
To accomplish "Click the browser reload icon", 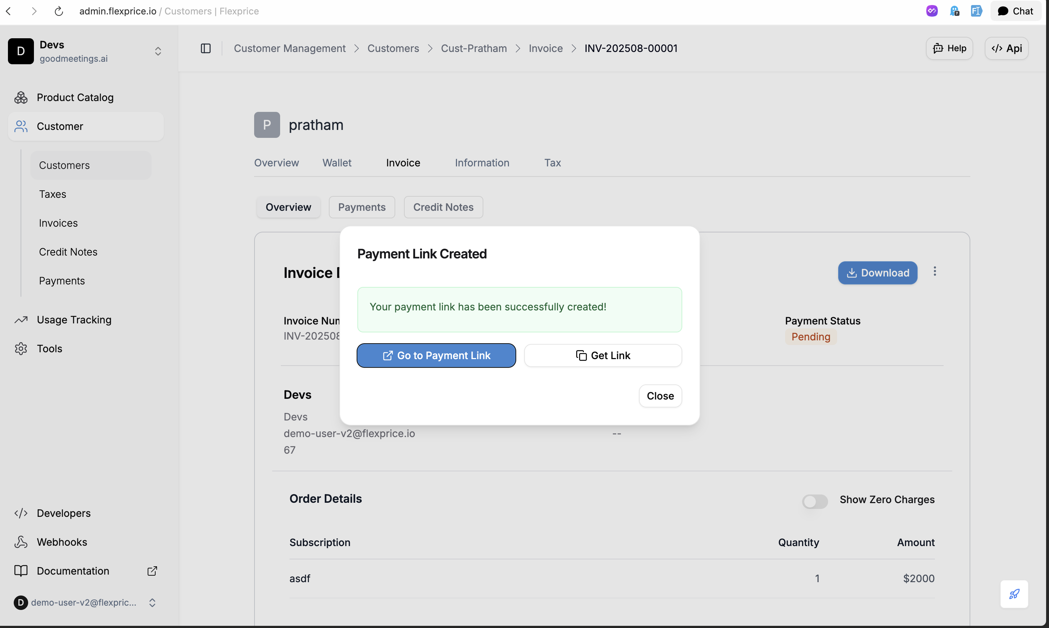I will click(59, 11).
